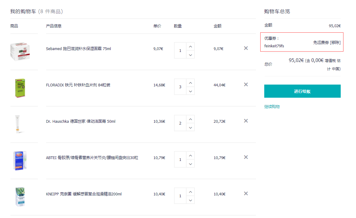Click the 95,02€ amount in summary
The image size is (356, 218).
pos(335,26)
